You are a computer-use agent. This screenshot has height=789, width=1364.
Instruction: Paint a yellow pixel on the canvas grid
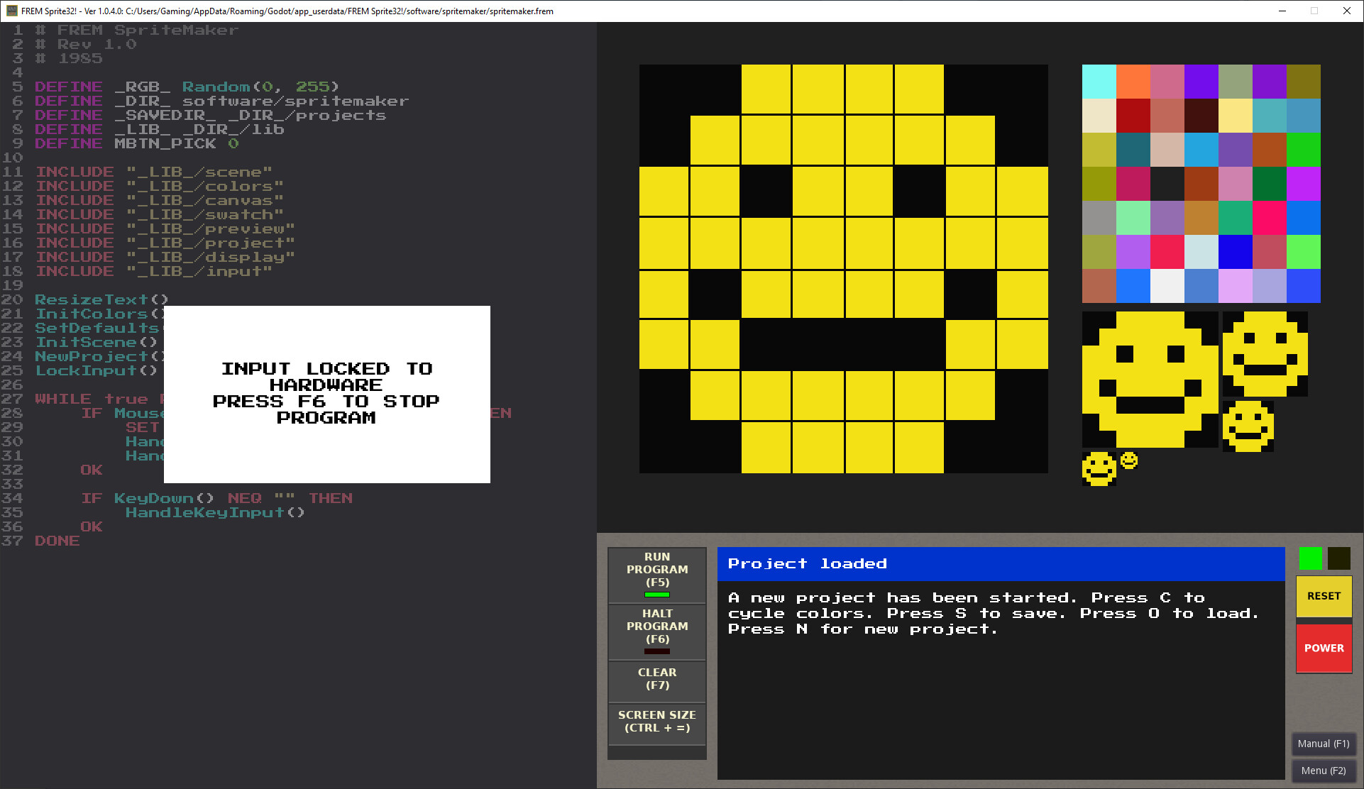(x=818, y=244)
